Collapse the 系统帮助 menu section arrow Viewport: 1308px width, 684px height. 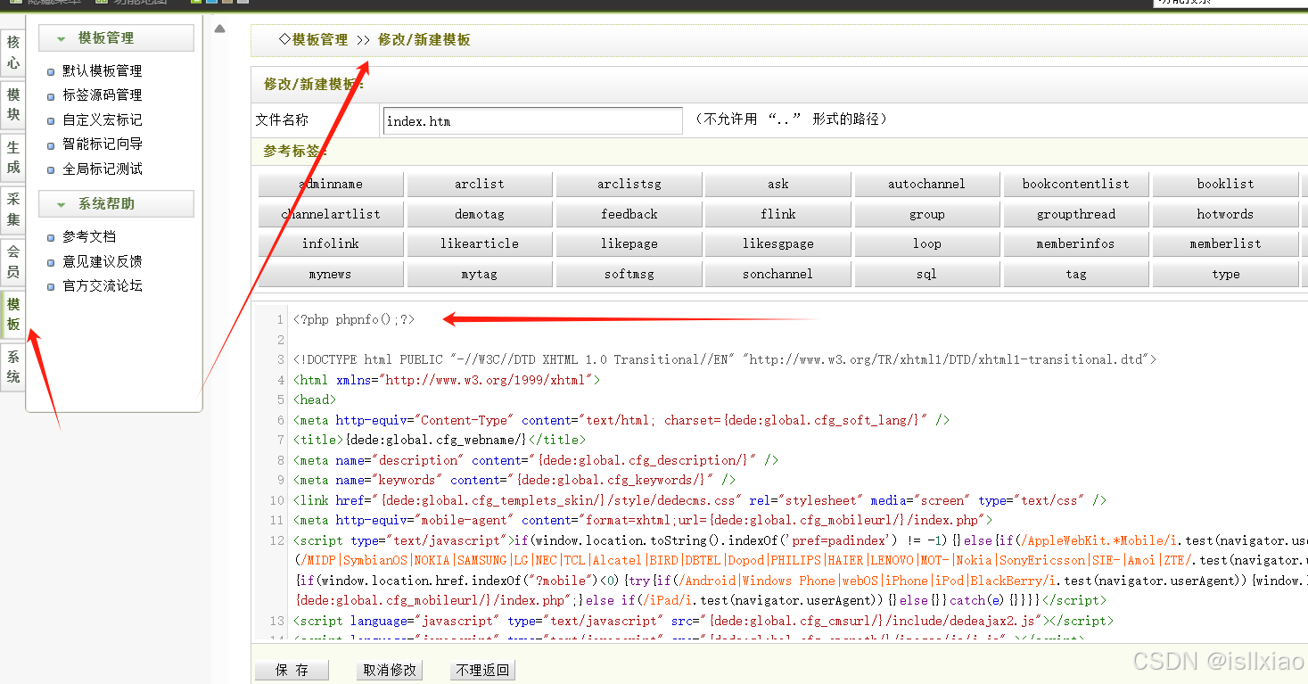pyautogui.click(x=61, y=205)
